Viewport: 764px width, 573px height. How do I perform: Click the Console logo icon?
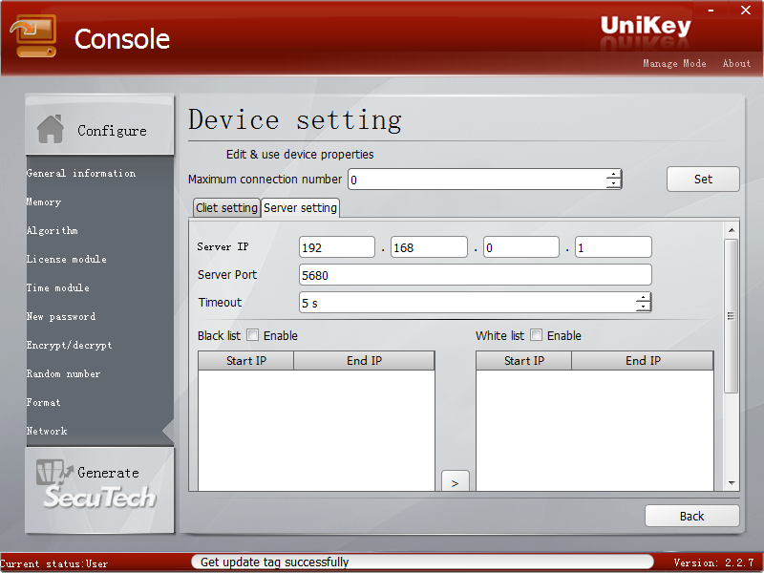pyautogui.click(x=33, y=36)
